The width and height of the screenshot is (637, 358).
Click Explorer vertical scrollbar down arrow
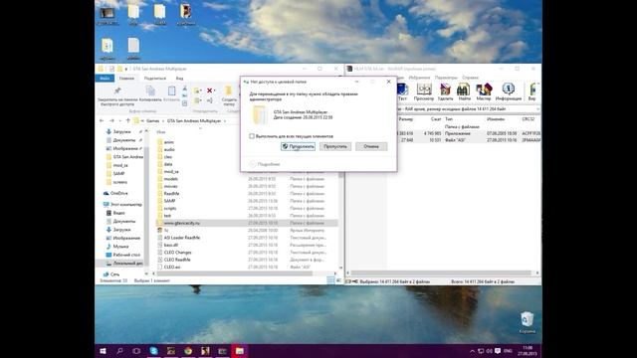tap(340, 268)
